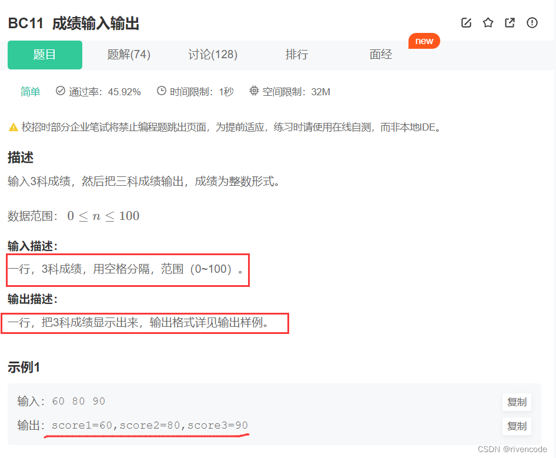Click the pass rate checkmark icon

click(61, 91)
